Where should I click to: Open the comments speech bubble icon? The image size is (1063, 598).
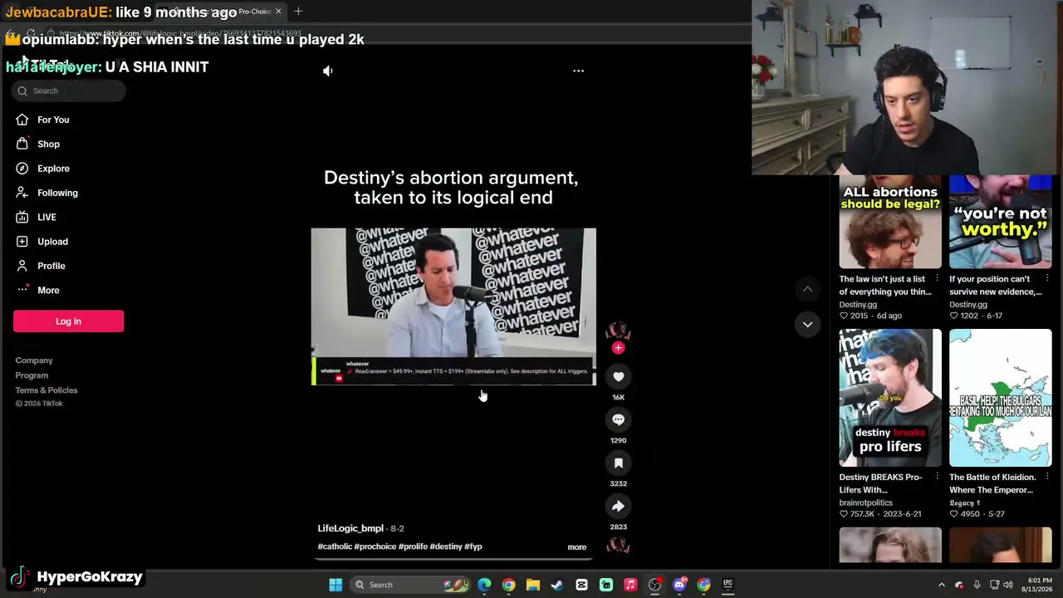pyautogui.click(x=618, y=420)
